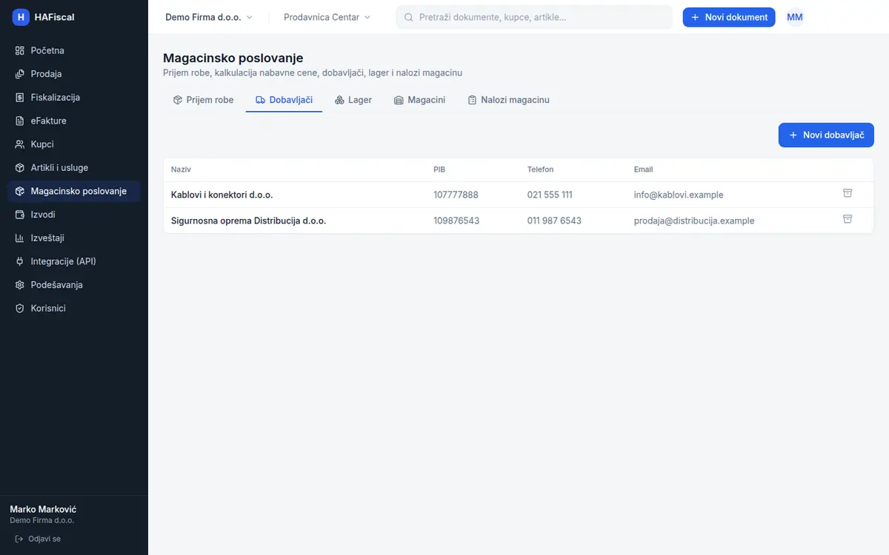Click the Integracije (API) plug icon

pos(20,261)
